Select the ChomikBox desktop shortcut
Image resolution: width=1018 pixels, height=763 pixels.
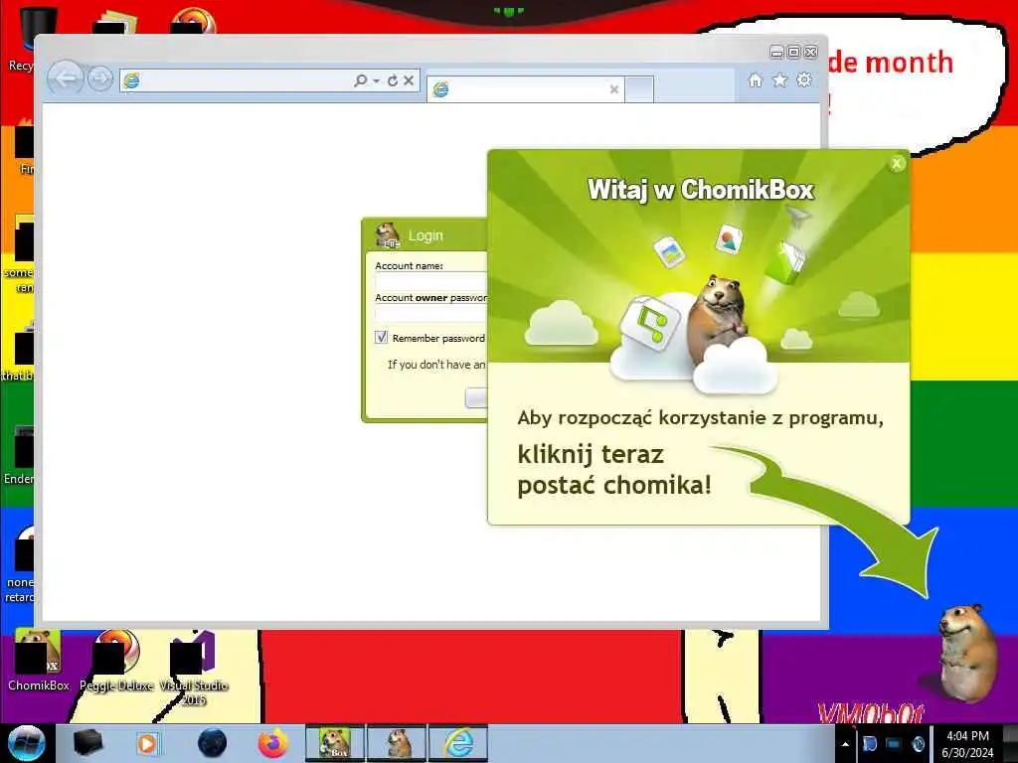[x=38, y=661]
